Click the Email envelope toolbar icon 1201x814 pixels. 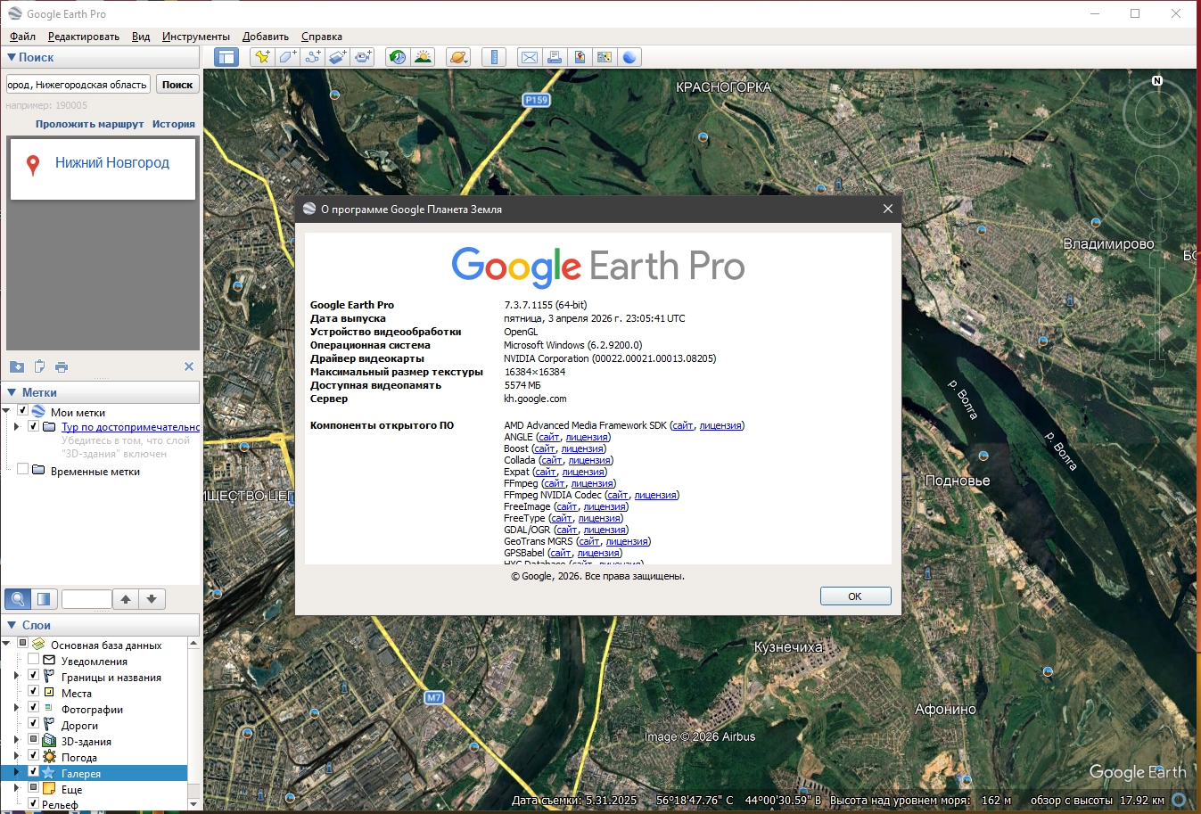pos(530,57)
